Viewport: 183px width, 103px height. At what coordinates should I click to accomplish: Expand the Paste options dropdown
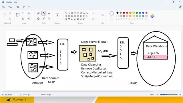pyautogui.click(x=4, y=18)
